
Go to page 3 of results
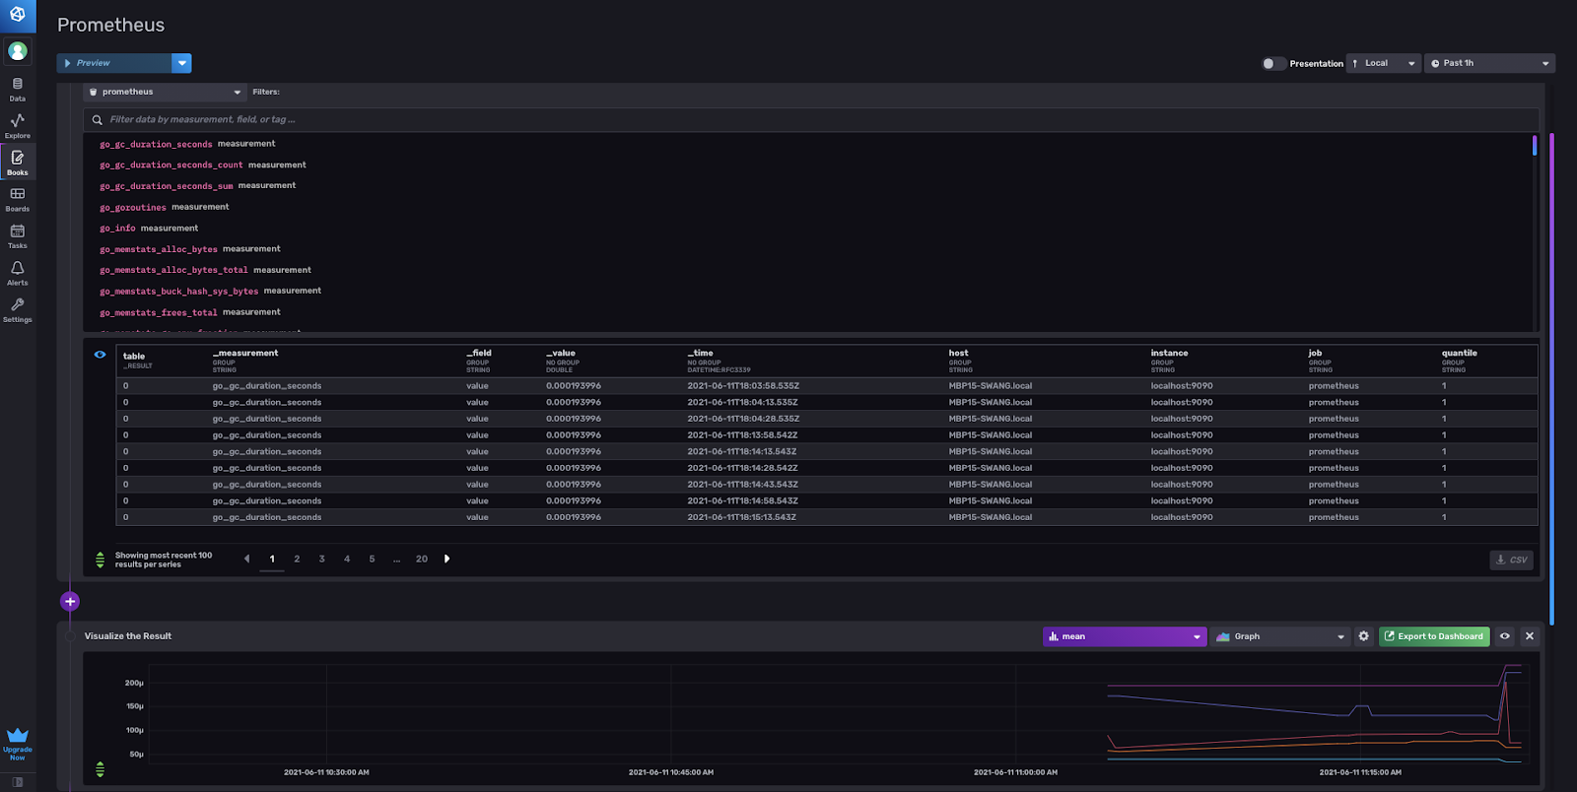[321, 559]
